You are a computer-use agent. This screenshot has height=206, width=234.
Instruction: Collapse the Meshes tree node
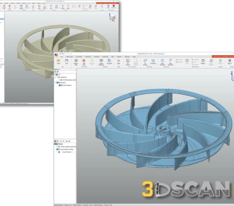[x=56, y=77]
